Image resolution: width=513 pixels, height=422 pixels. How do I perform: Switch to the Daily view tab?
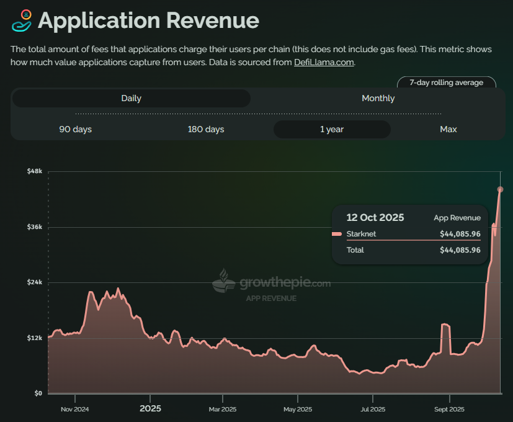pos(131,98)
